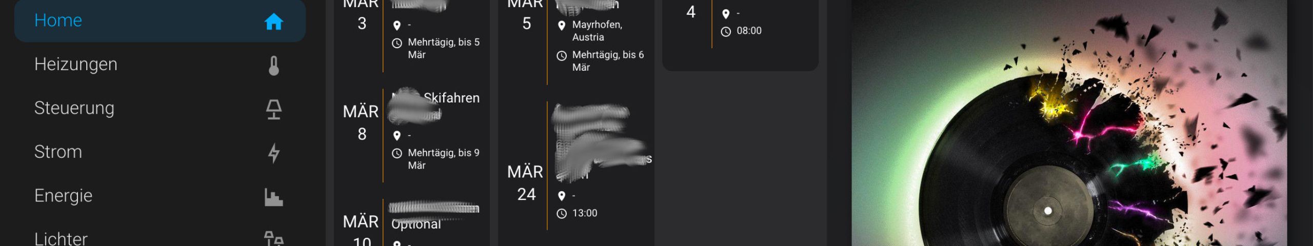1313x246 pixels.
Task: Click the house icon in the sidebar
Action: (273, 22)
